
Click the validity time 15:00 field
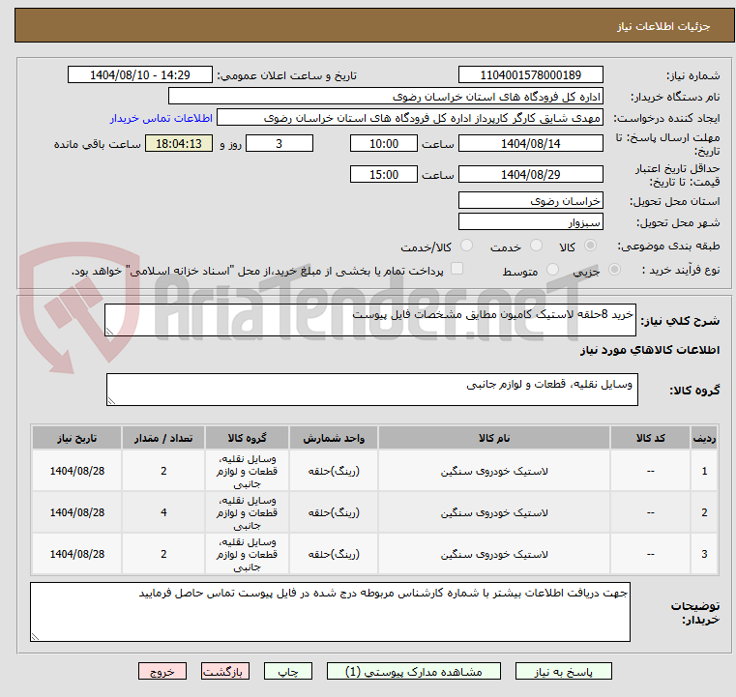pyautogui.click(x=384, y=174)
